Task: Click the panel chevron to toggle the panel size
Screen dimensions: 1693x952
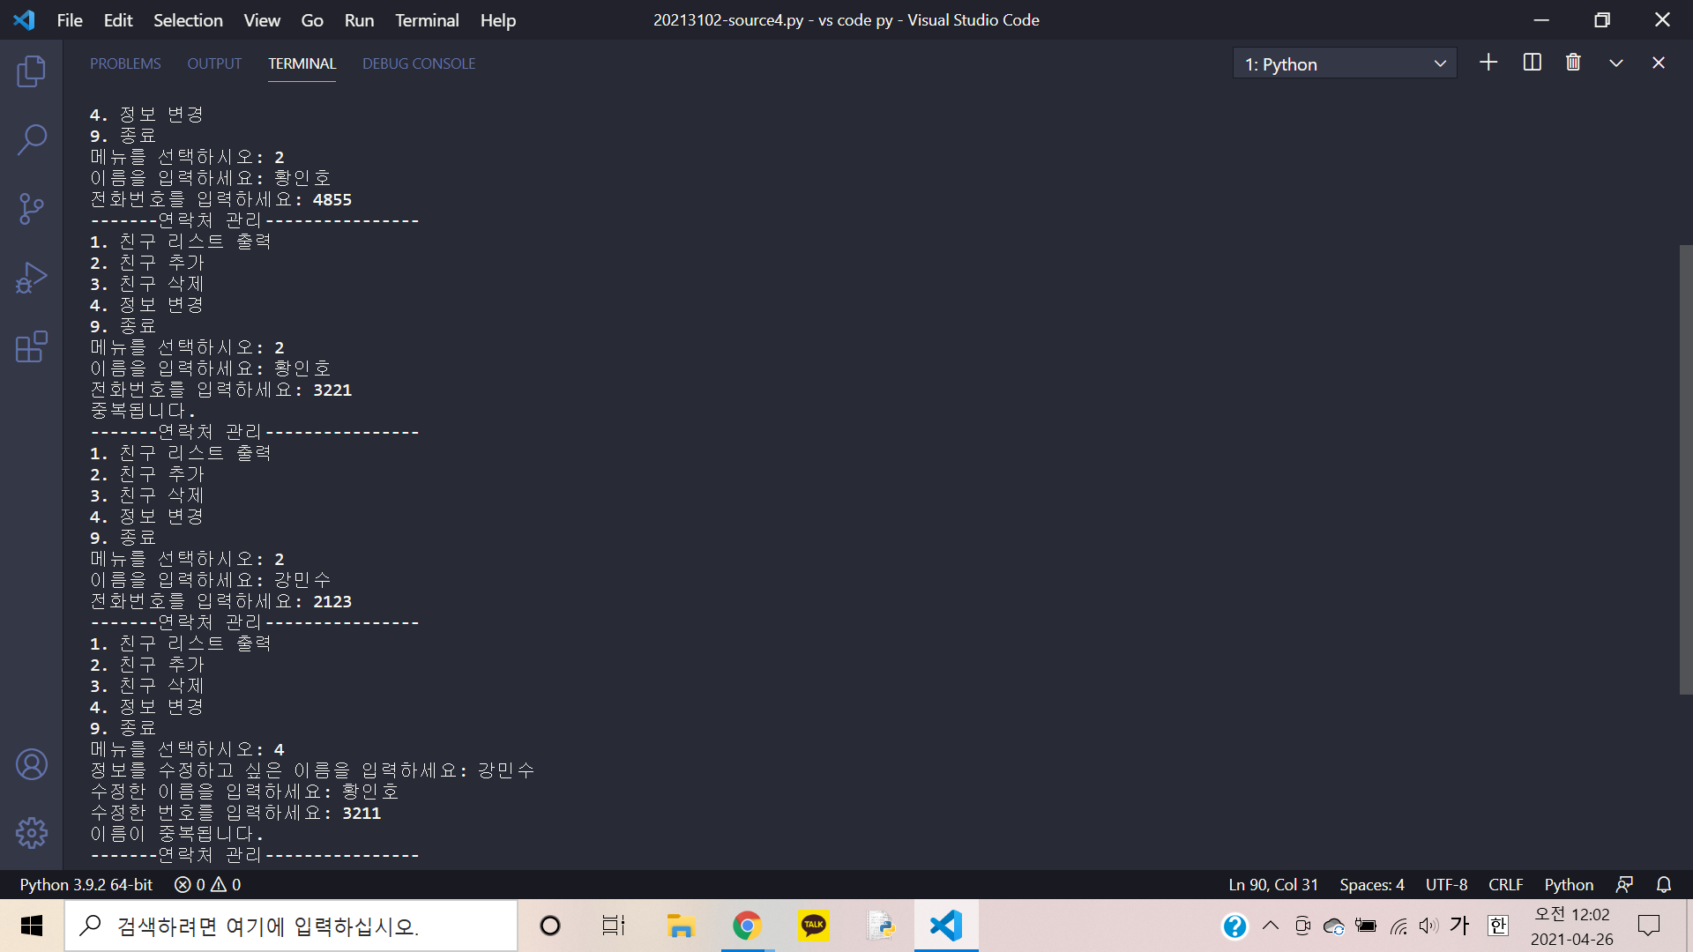Action: (1616, 63)
